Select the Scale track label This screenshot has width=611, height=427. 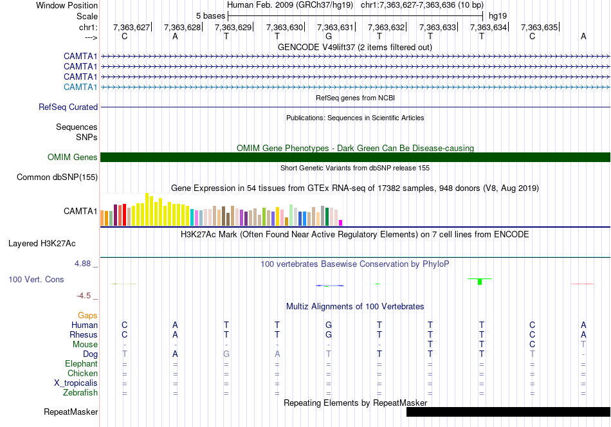[x=87, y=16]
